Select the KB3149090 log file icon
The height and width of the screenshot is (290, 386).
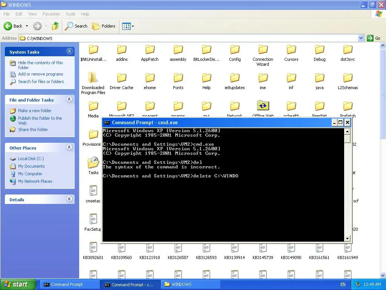[x=291, y=248]
